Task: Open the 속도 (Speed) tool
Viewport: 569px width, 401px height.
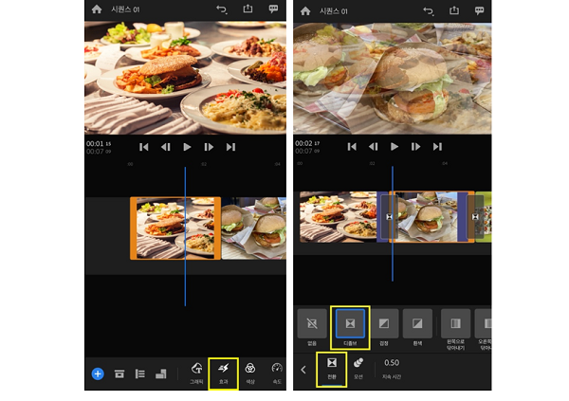Action: tap(277, 374)
